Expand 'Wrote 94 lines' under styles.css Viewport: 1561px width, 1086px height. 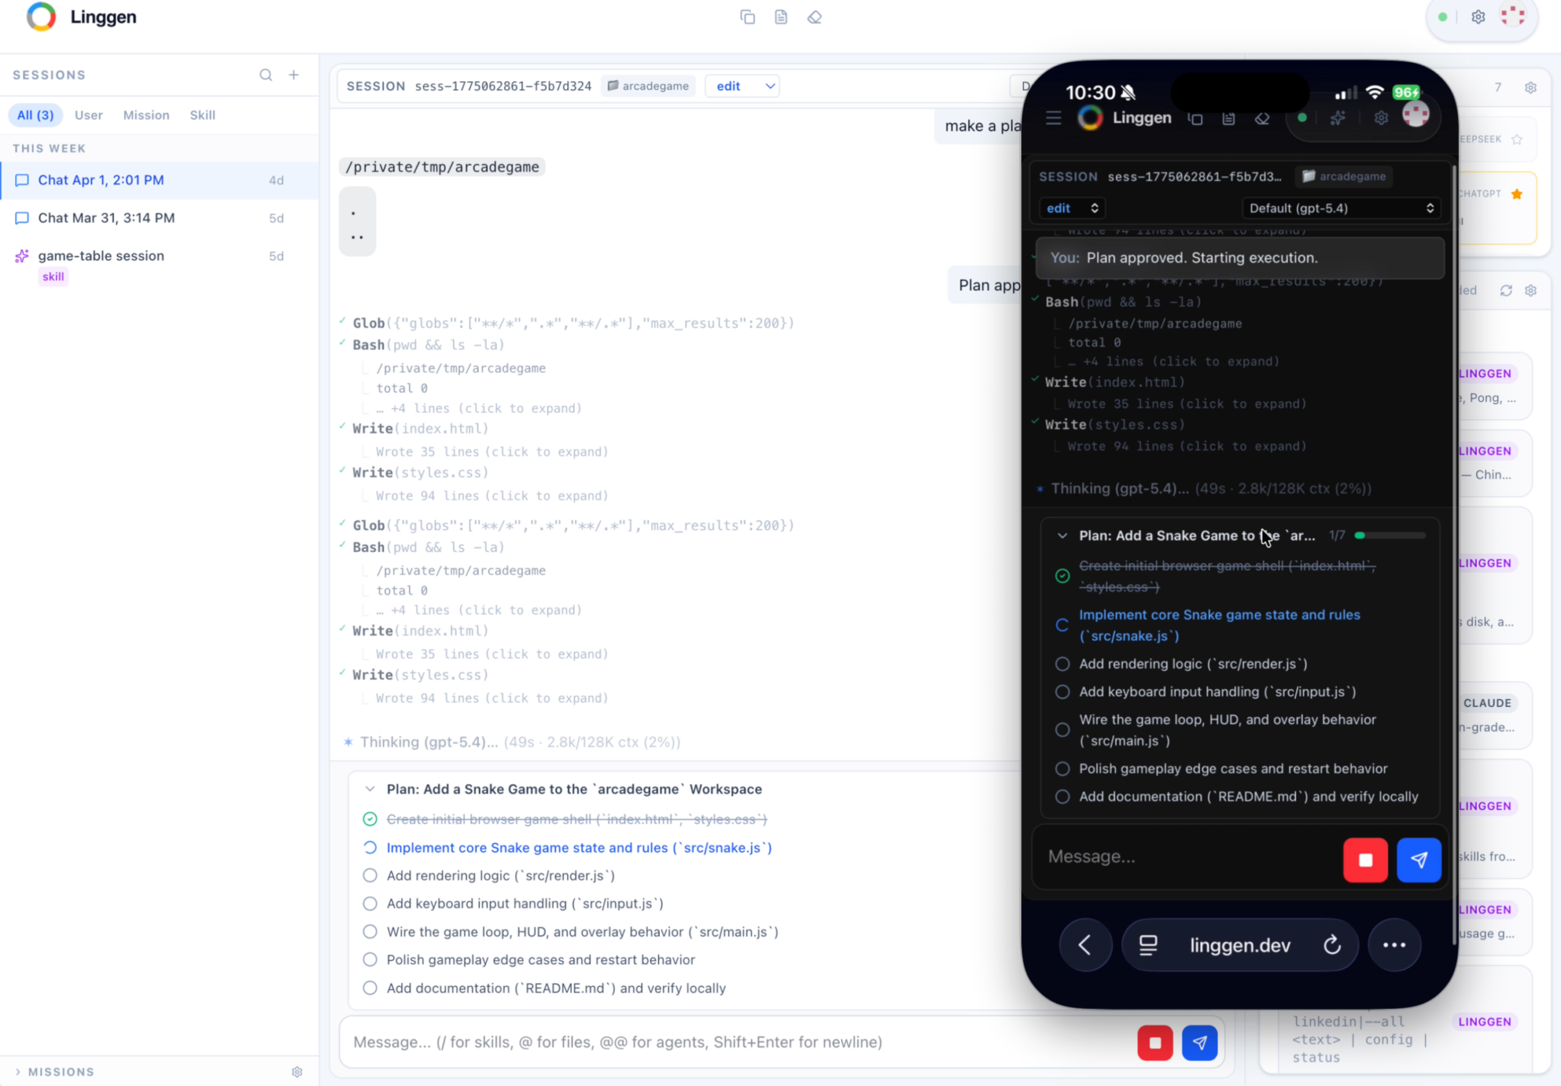click(x=491, y=496)
